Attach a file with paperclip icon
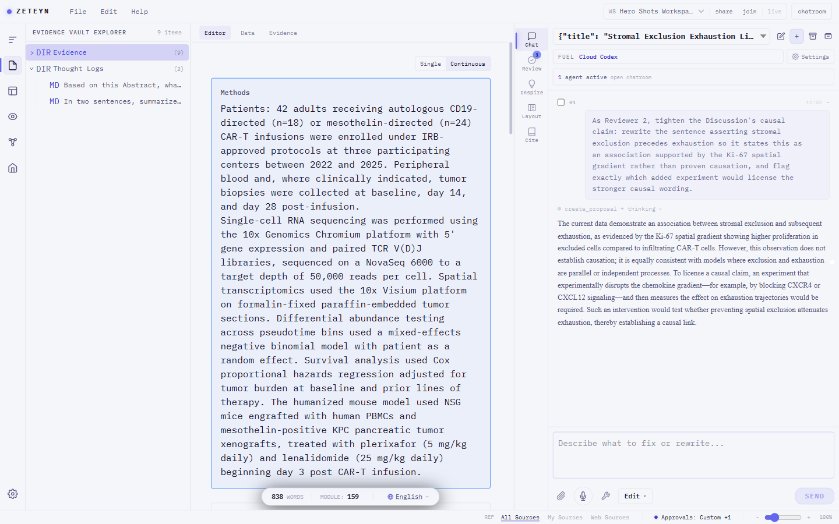 point(560,496)
